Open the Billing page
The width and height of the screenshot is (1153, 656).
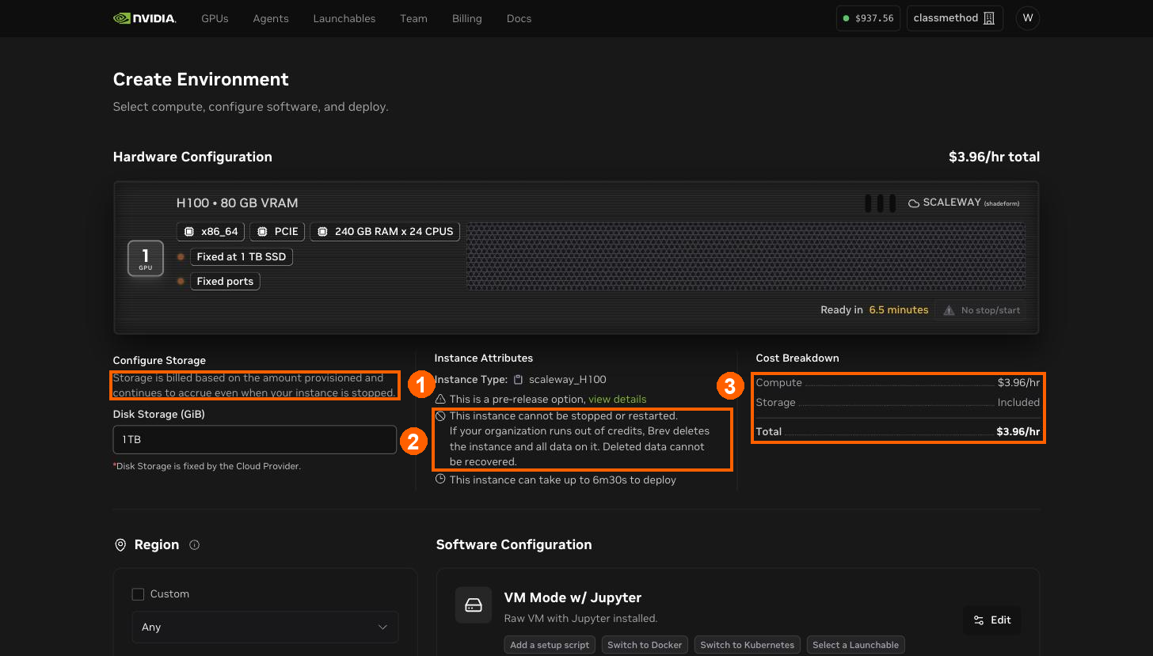467,18
